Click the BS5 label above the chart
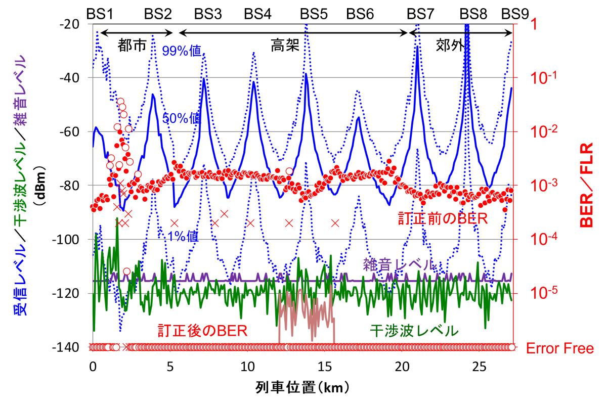607x407 pixels. (x=314, y=14)
